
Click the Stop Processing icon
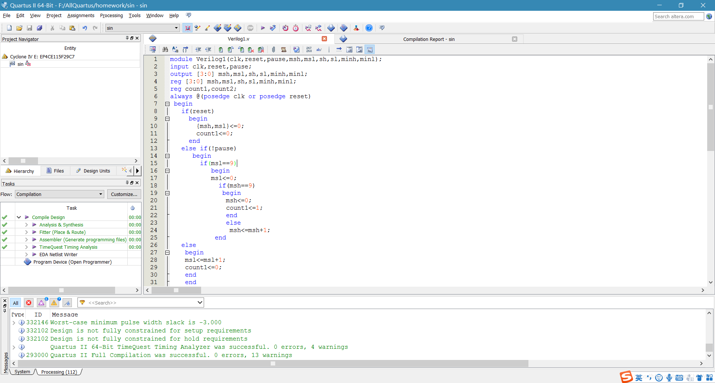(250, 28)
